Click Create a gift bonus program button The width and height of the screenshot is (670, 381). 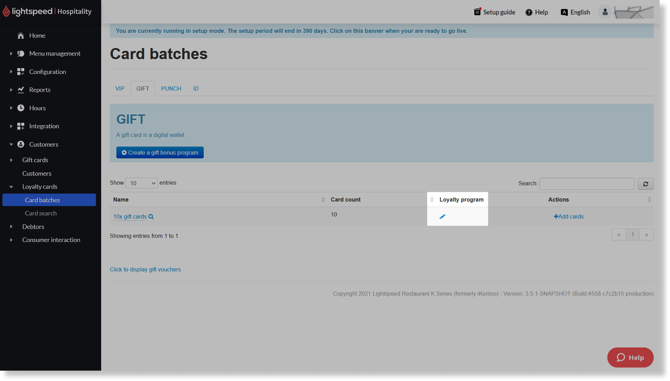pos(160,152)
